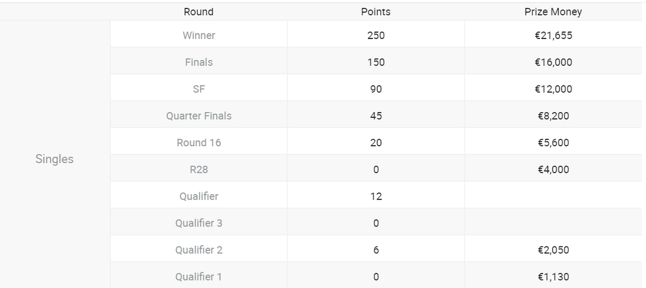Select the Winner round cell
The height and width of the screenshot is (288, 646).
pos(199,35)
